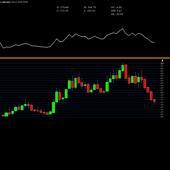This screenshot has width=170, height=170.
Task: Click the 107 price axis label
Action: tap(162, 117)
